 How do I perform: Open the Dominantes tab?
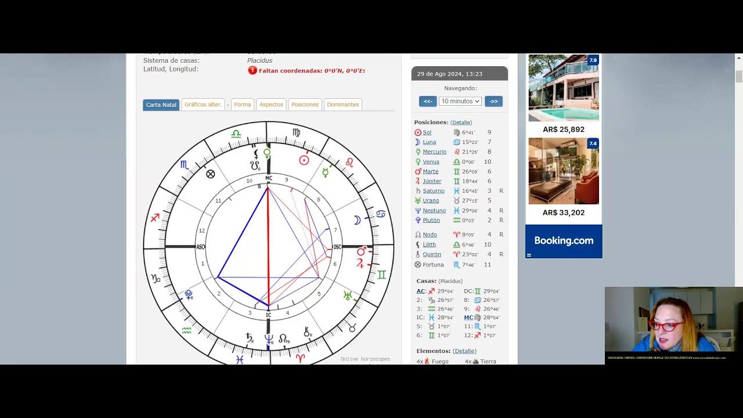tap(343, 105)
